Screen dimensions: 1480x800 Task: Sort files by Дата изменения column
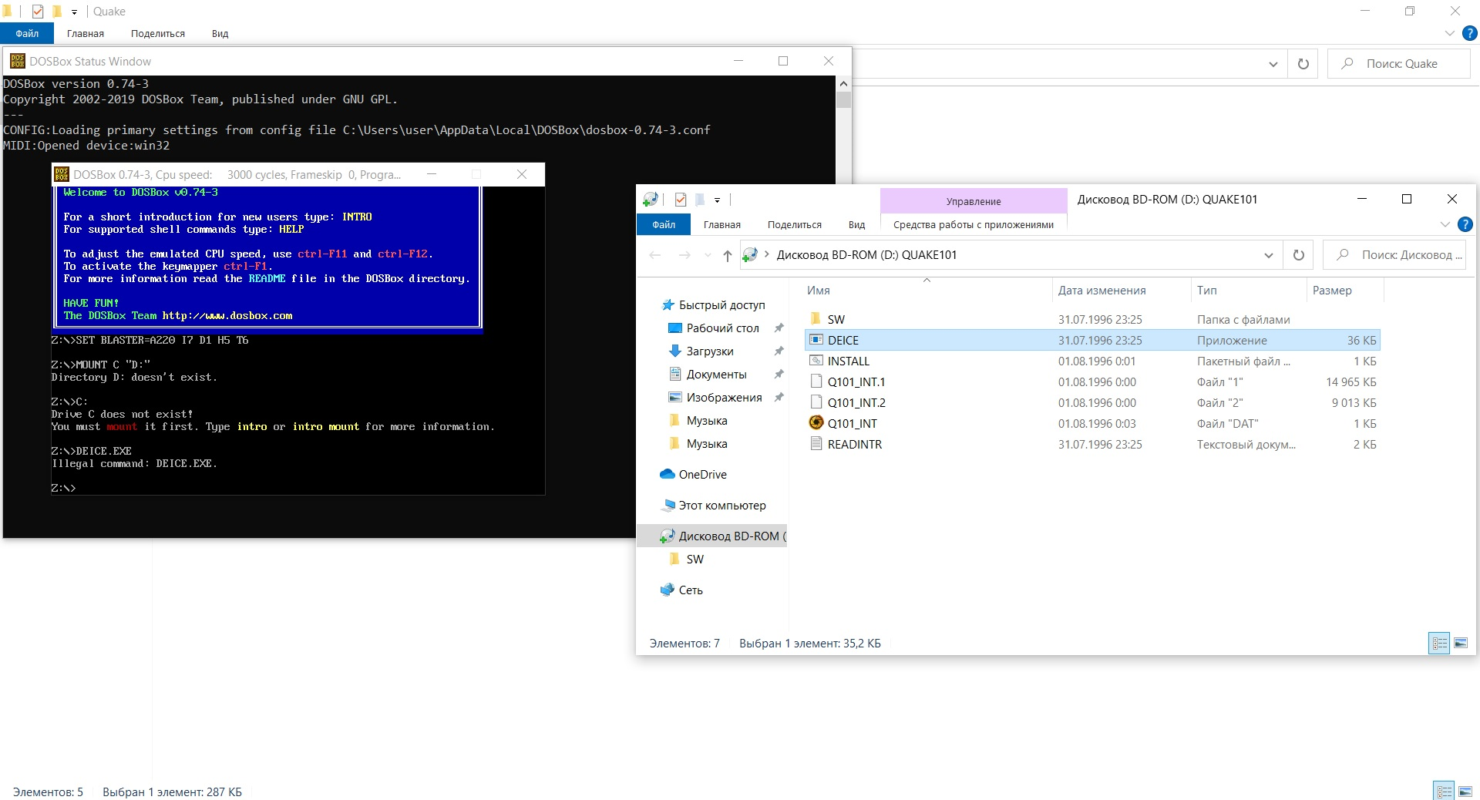point(1102,291)
